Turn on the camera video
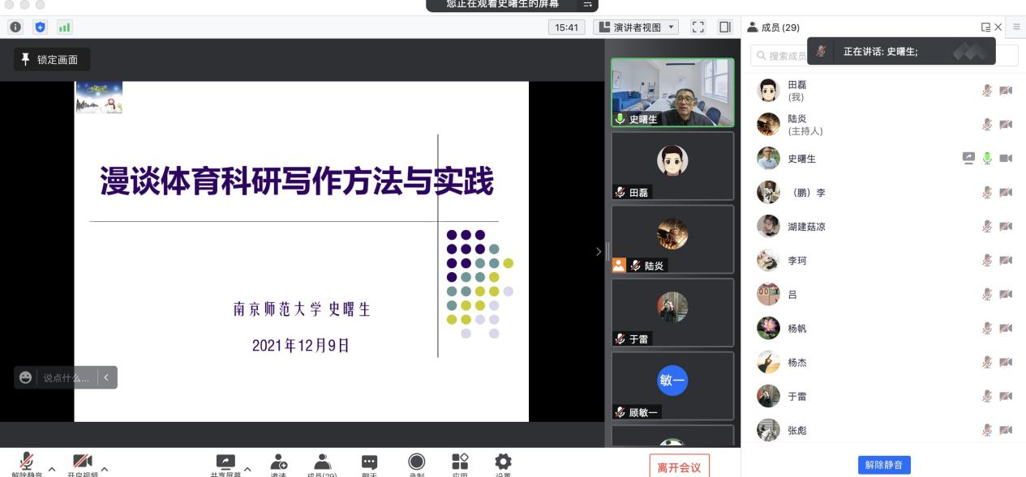 [82, 462]
